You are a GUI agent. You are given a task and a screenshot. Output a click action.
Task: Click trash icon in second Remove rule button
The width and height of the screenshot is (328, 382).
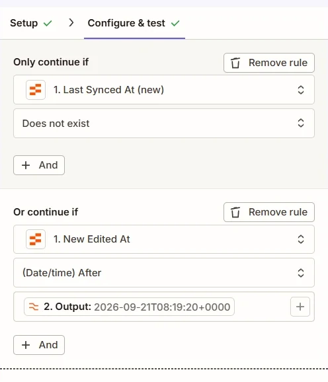tap(235, 212)
